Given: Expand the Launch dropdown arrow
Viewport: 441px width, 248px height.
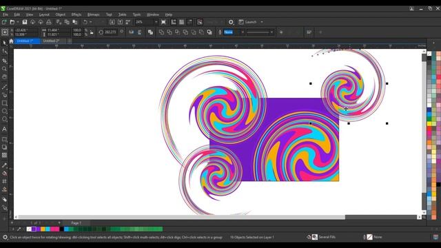Looking at the screenshot, I should coord(262,22).
